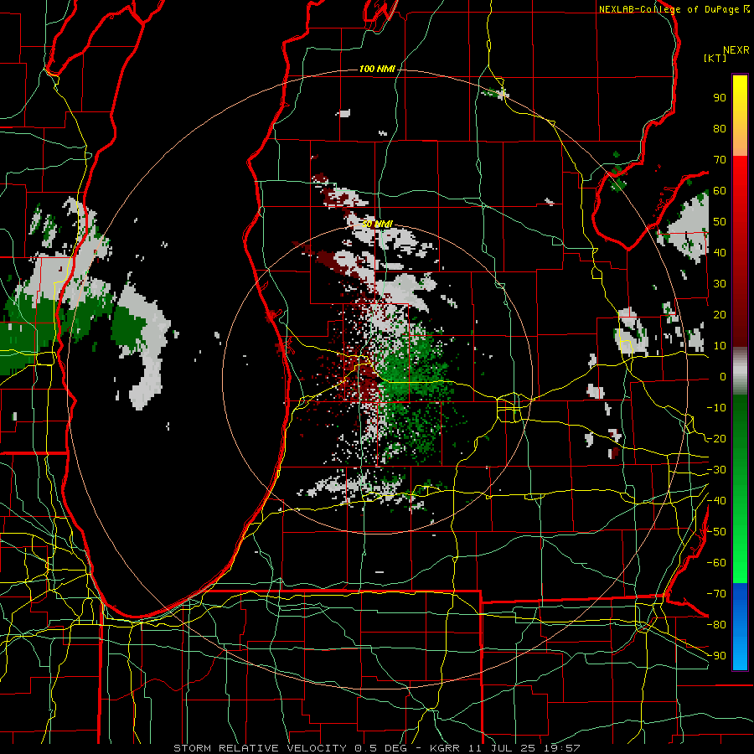Select the -20 scale value
The height and width of the screenshot is (754, 754).
point(716,438)
